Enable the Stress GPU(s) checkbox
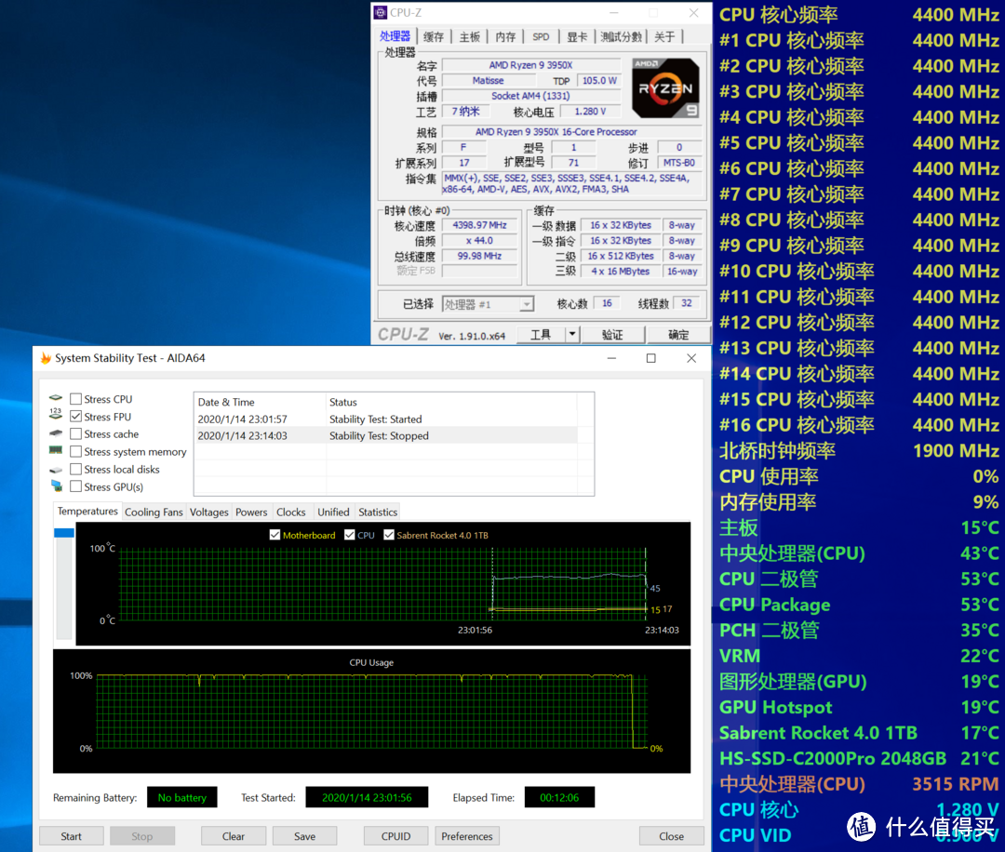The height and width of the screenshot is (852, 1005). (x=75, y=486)
